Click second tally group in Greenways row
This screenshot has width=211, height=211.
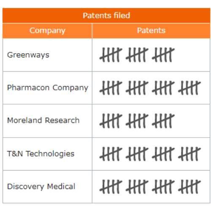pos(137,55)
